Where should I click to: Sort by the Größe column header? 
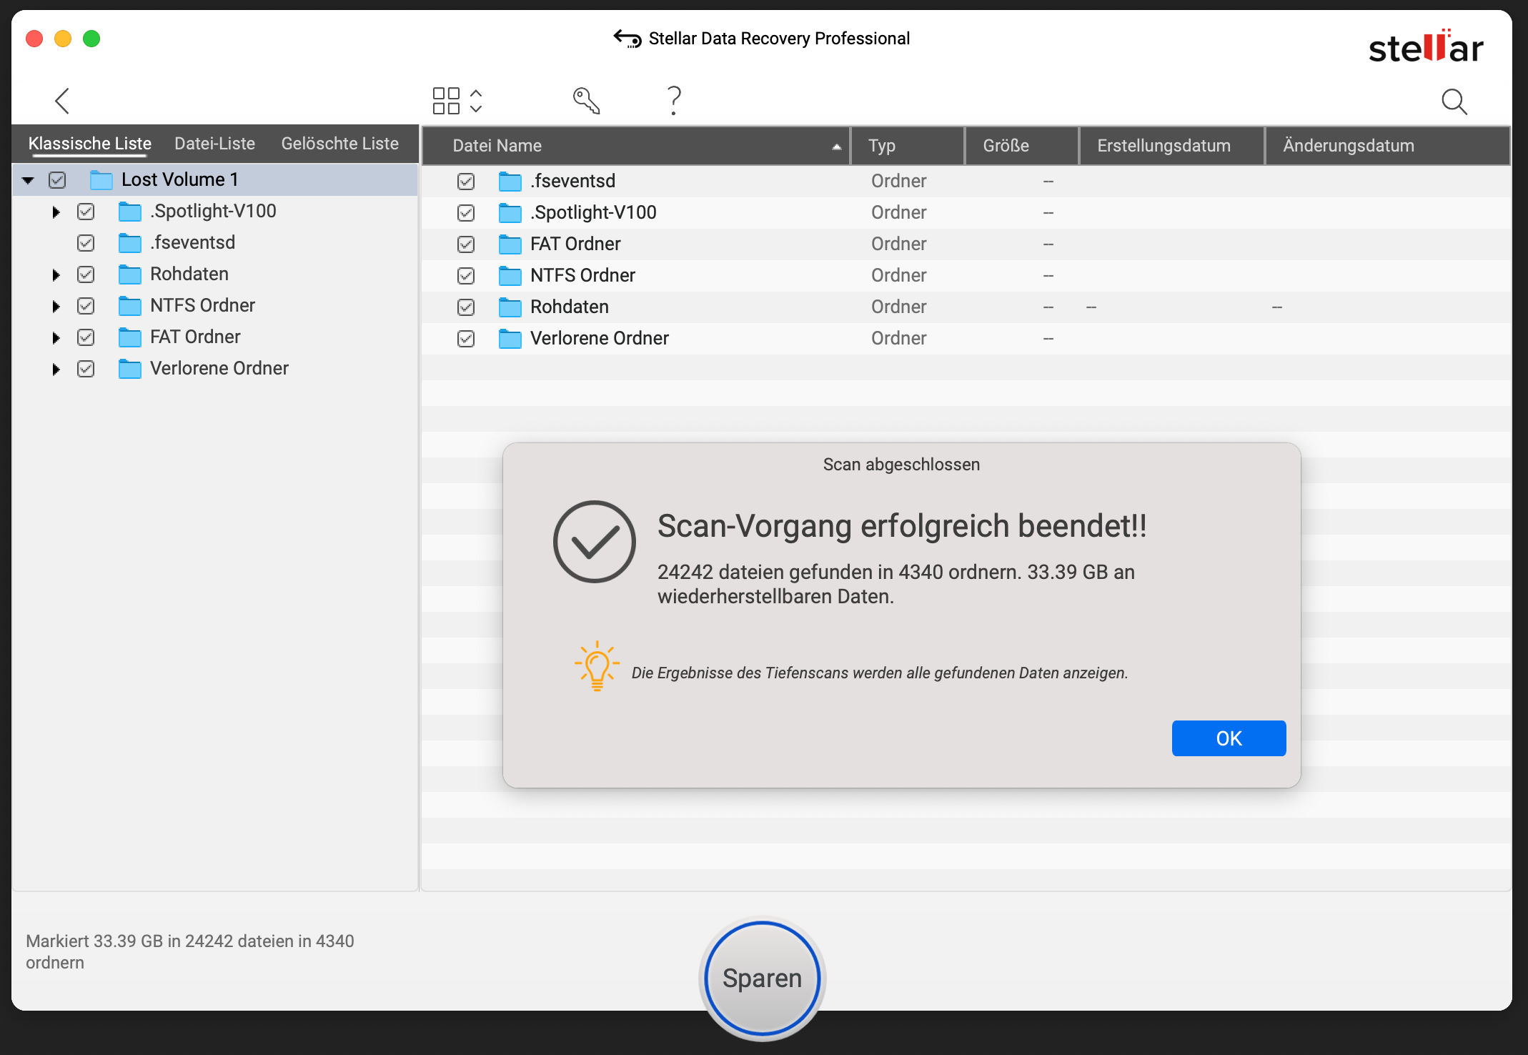pyautogui.click(x=1022, y=146)
